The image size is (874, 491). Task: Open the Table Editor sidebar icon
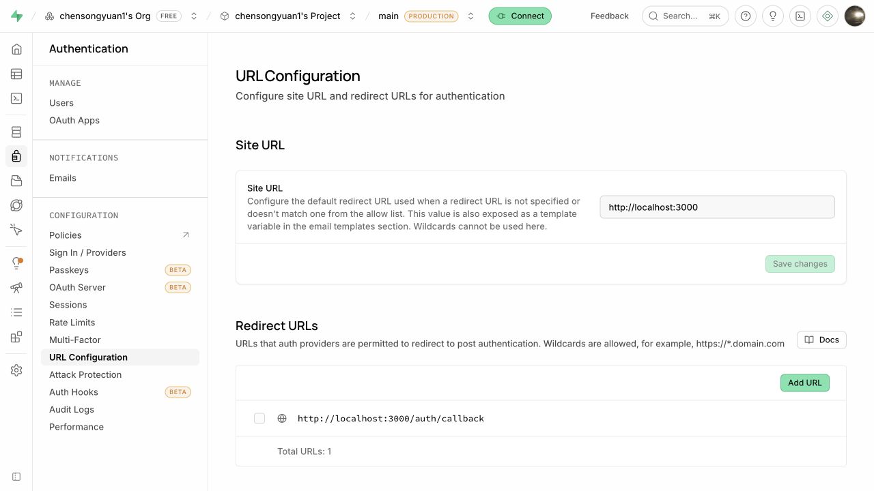coord(16,74)
